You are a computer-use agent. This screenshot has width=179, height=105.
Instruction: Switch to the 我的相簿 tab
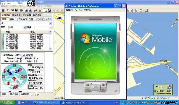[37, 15]
